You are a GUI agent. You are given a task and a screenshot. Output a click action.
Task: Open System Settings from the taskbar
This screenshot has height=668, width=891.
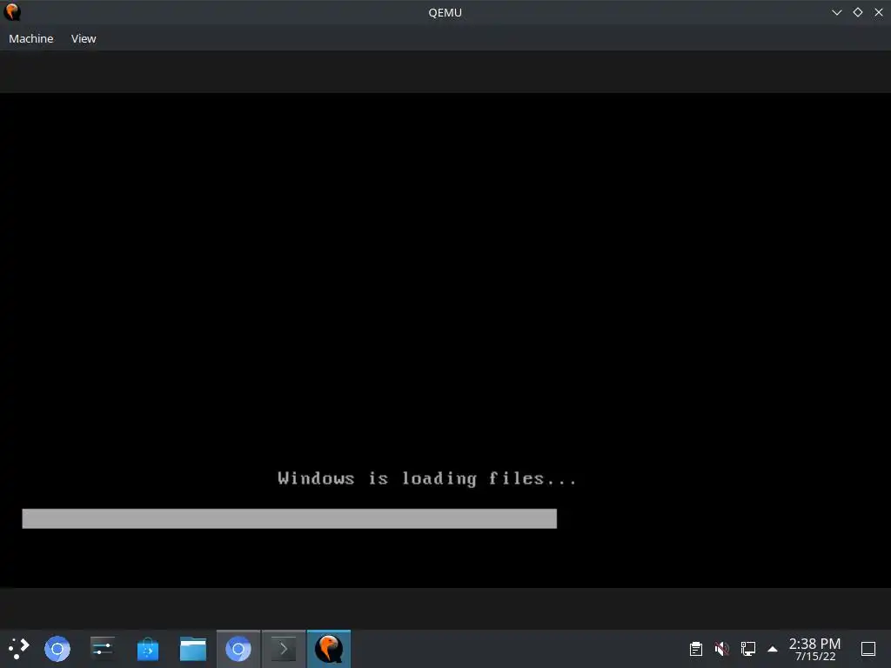(x=103, y=648)
